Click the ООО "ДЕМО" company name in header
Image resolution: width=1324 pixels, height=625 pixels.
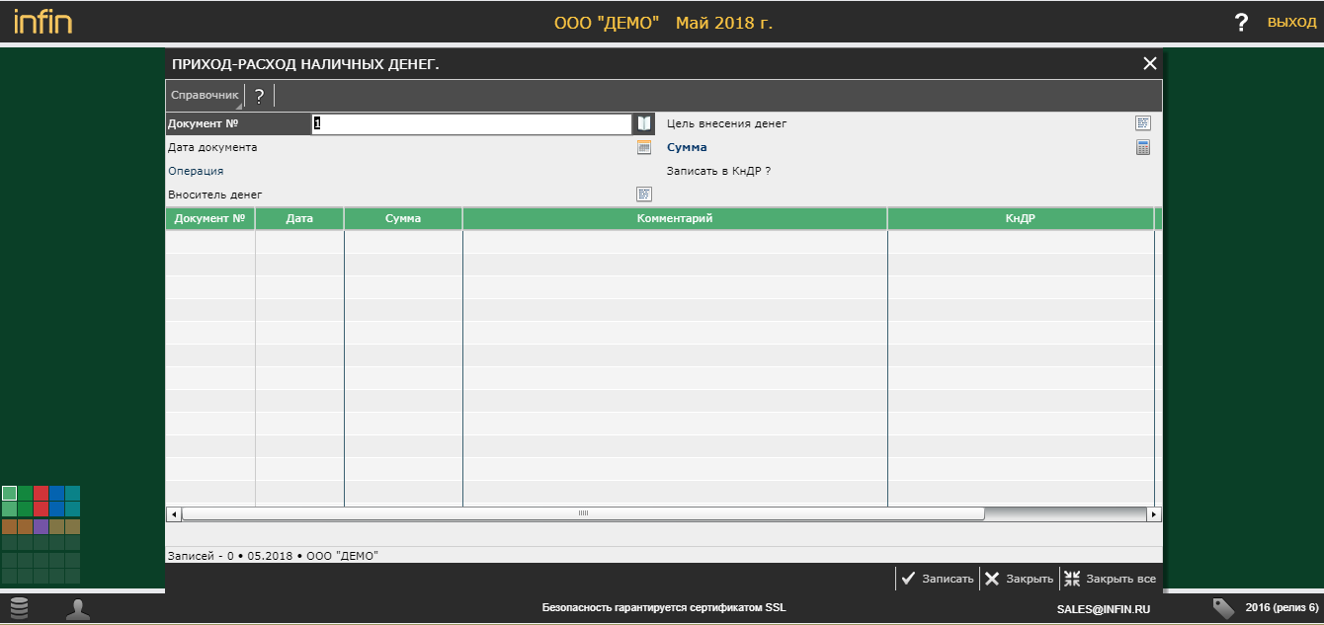[x=607, y=22]
